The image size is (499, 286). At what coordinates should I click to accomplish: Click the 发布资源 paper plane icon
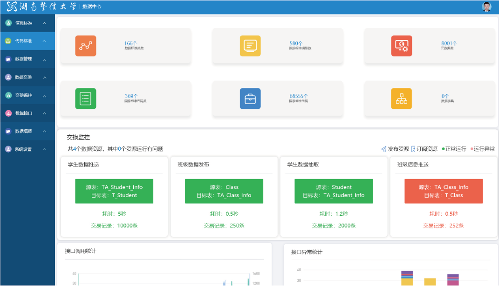[x=383, y=149]
